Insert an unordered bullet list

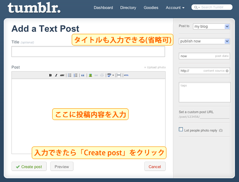click(x=70, y=75)
